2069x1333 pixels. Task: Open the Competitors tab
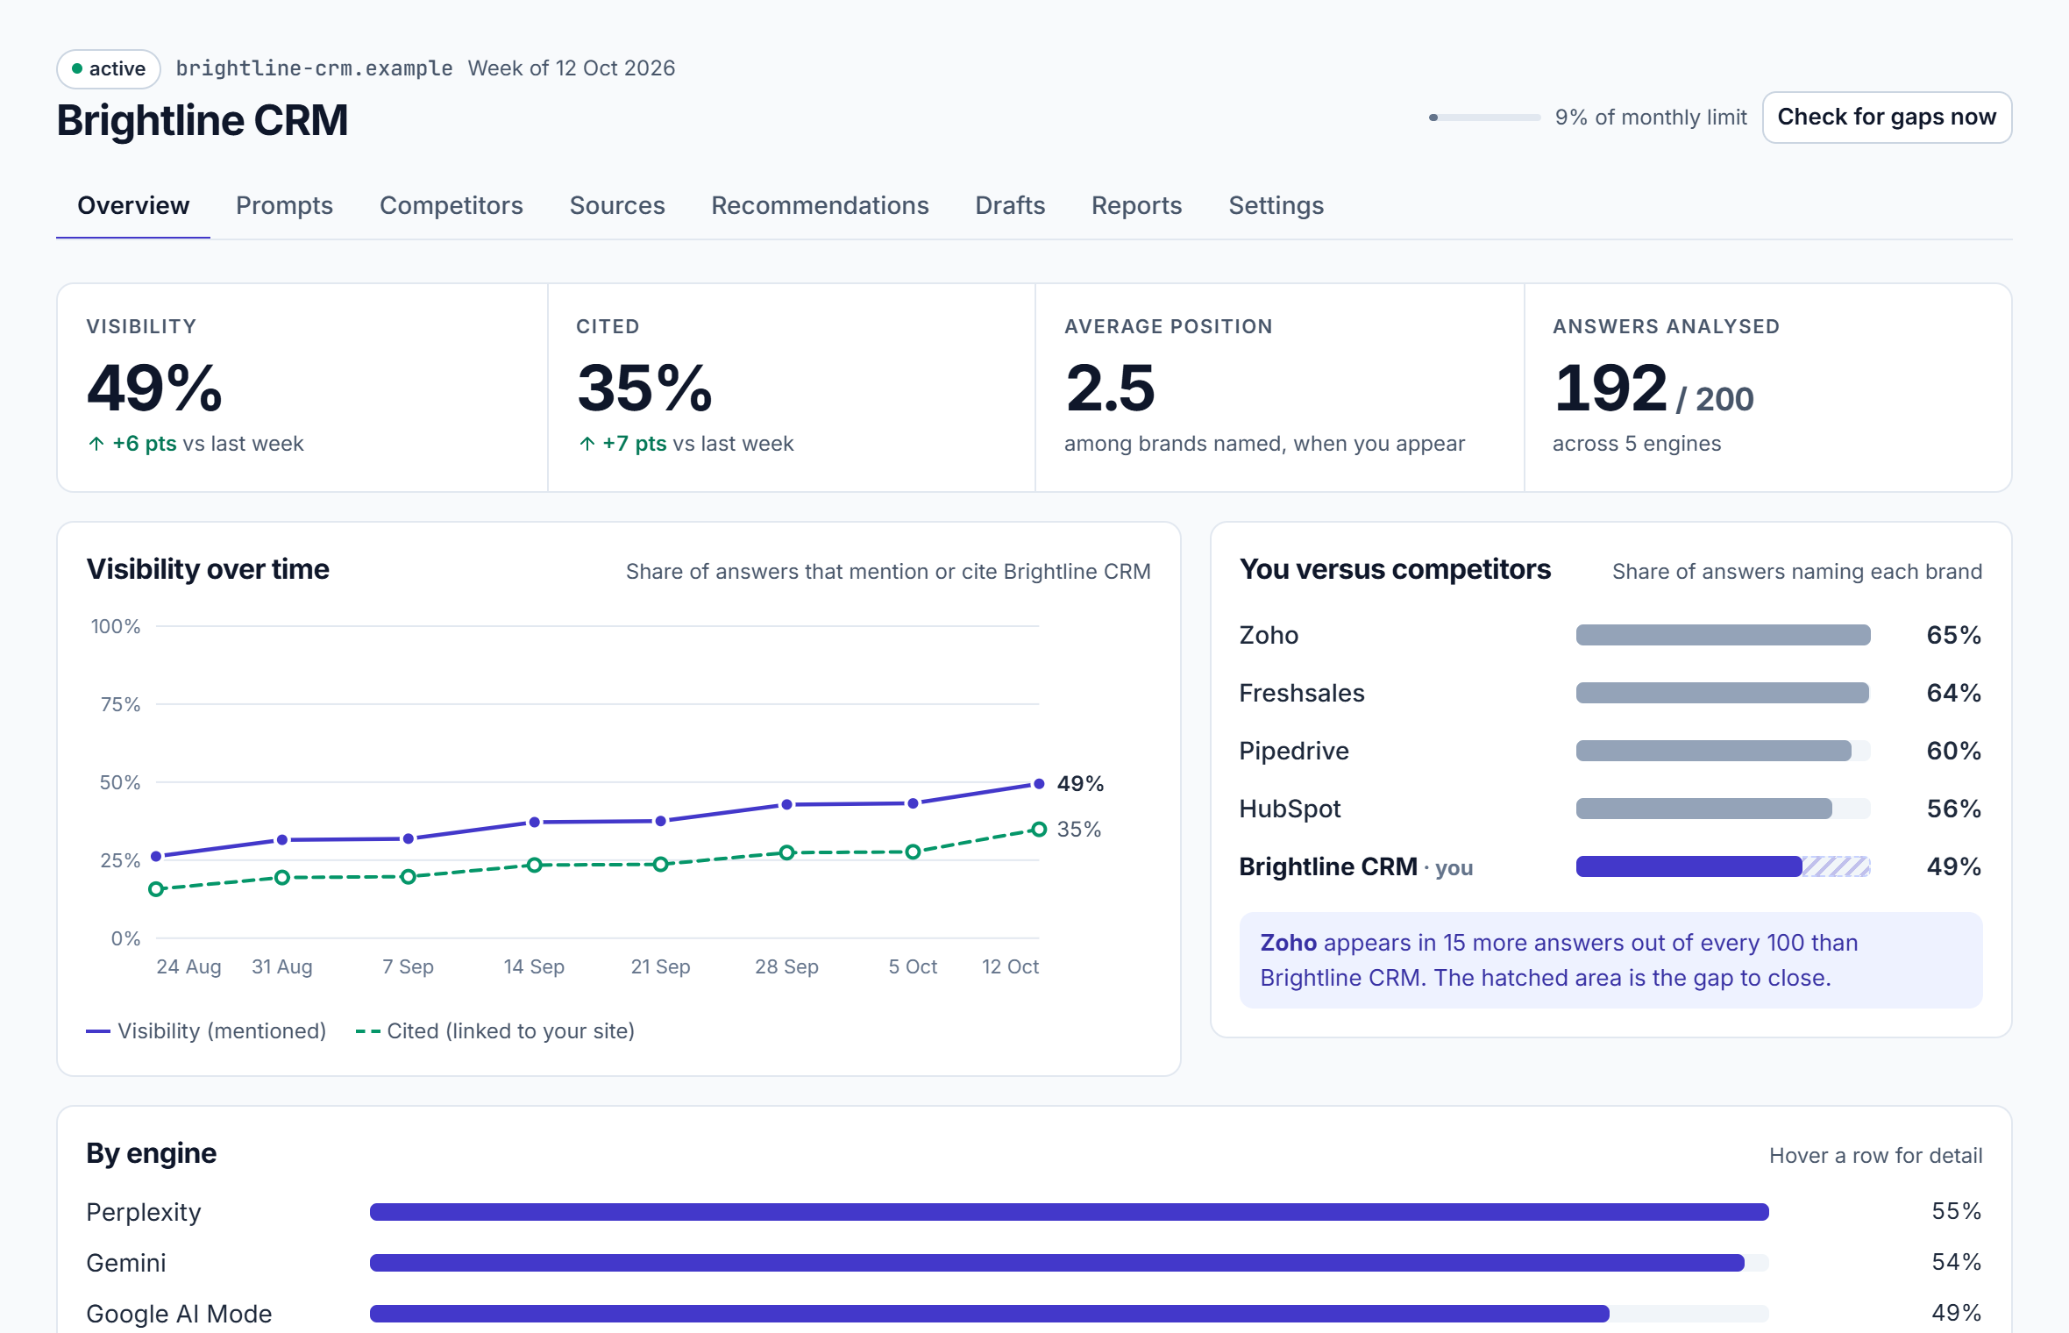point(451,205)
